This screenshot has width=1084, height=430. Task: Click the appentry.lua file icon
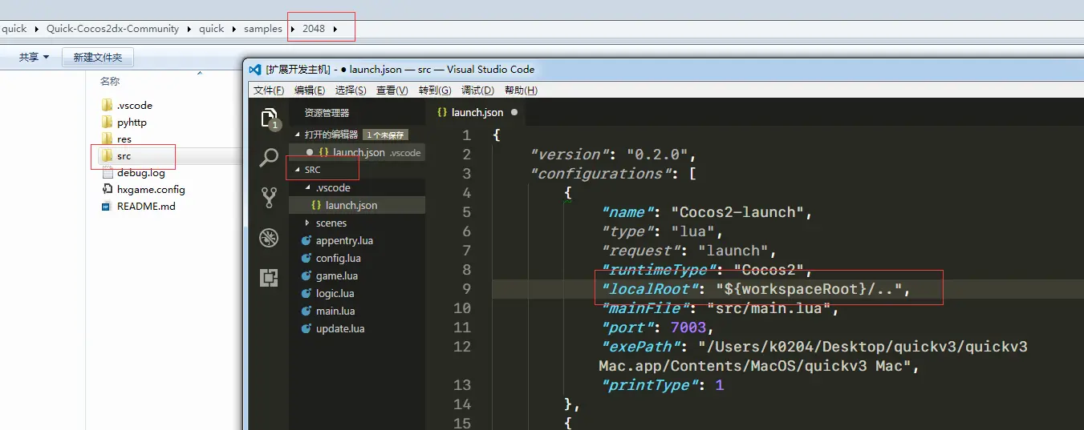306,240
